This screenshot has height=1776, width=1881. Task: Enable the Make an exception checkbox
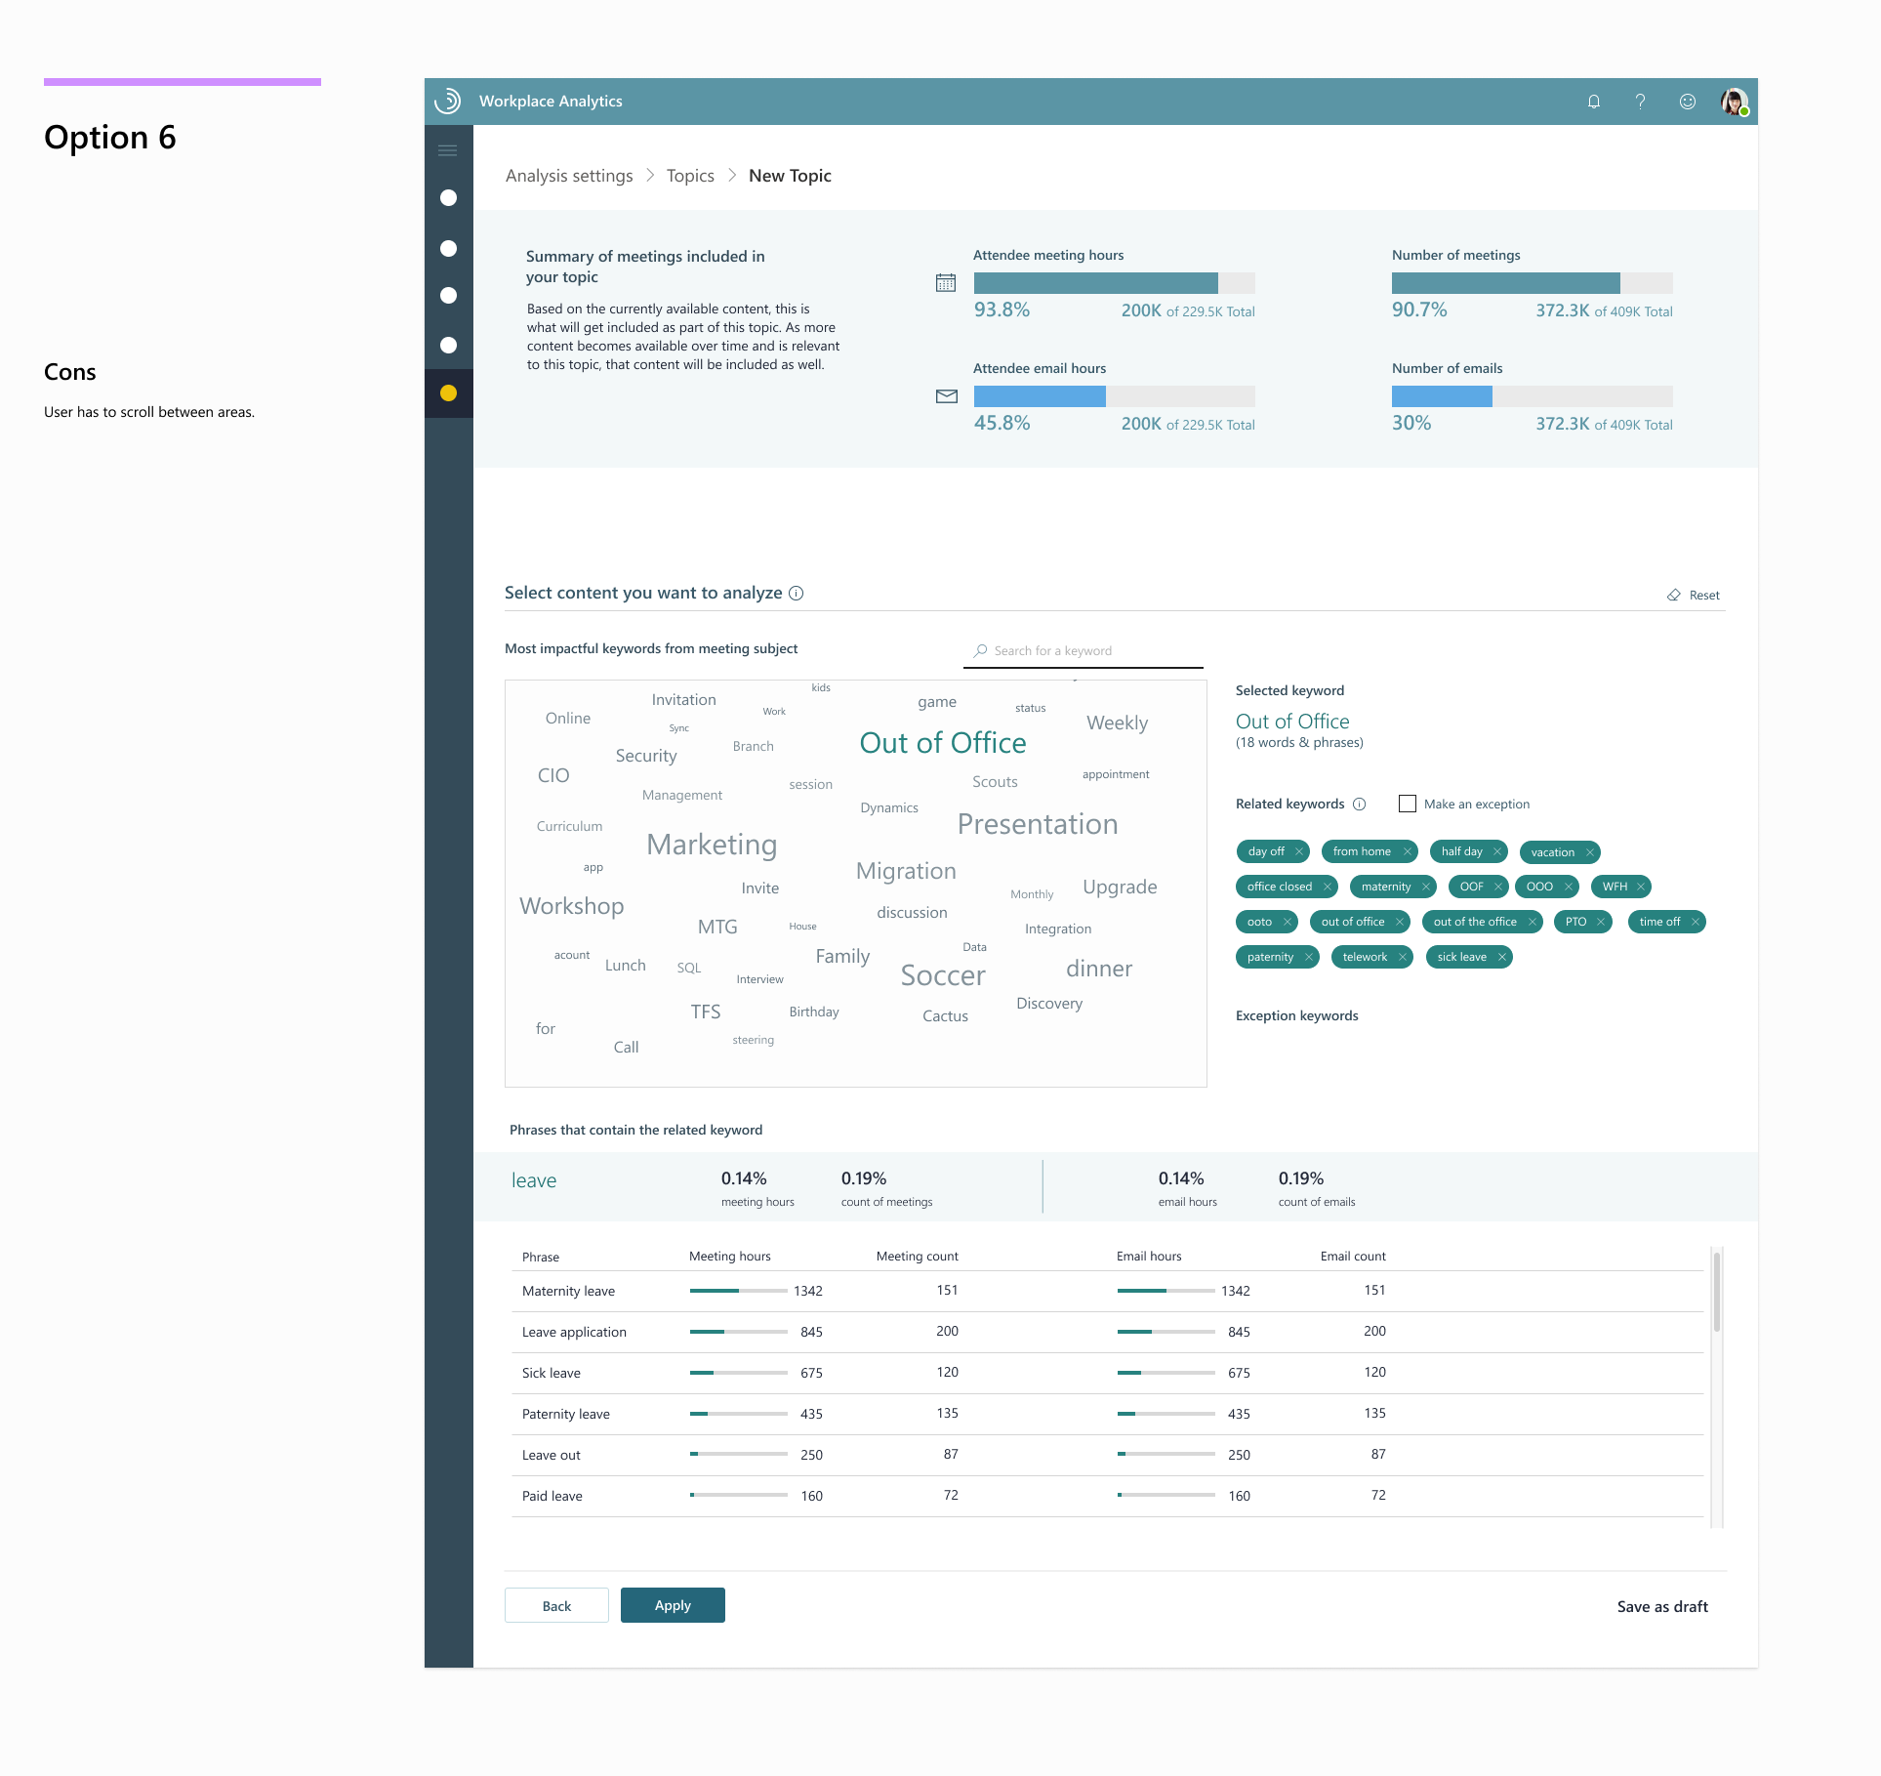pos(1407,804)
